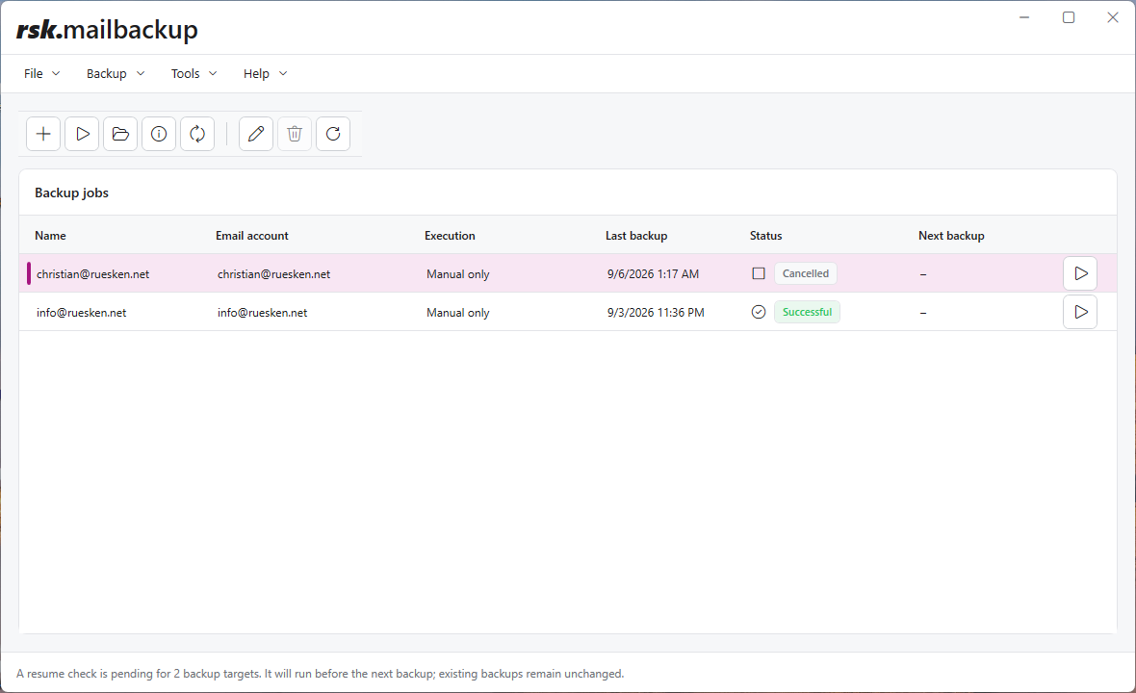Image resolution: width=1136 pixels, height=693 pixels.
Task: Start selected backup using toolbar play icon
Action: tap(82, 134)
